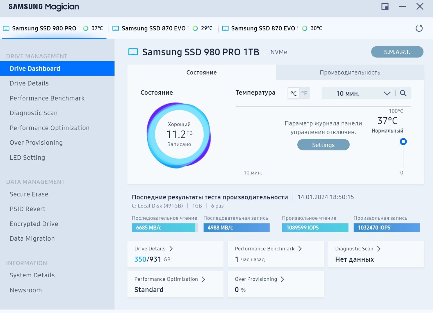Click the NVMe interface label

(x=279, y=52)
